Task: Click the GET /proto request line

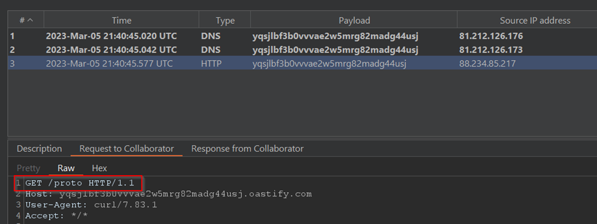Action: 80,184
